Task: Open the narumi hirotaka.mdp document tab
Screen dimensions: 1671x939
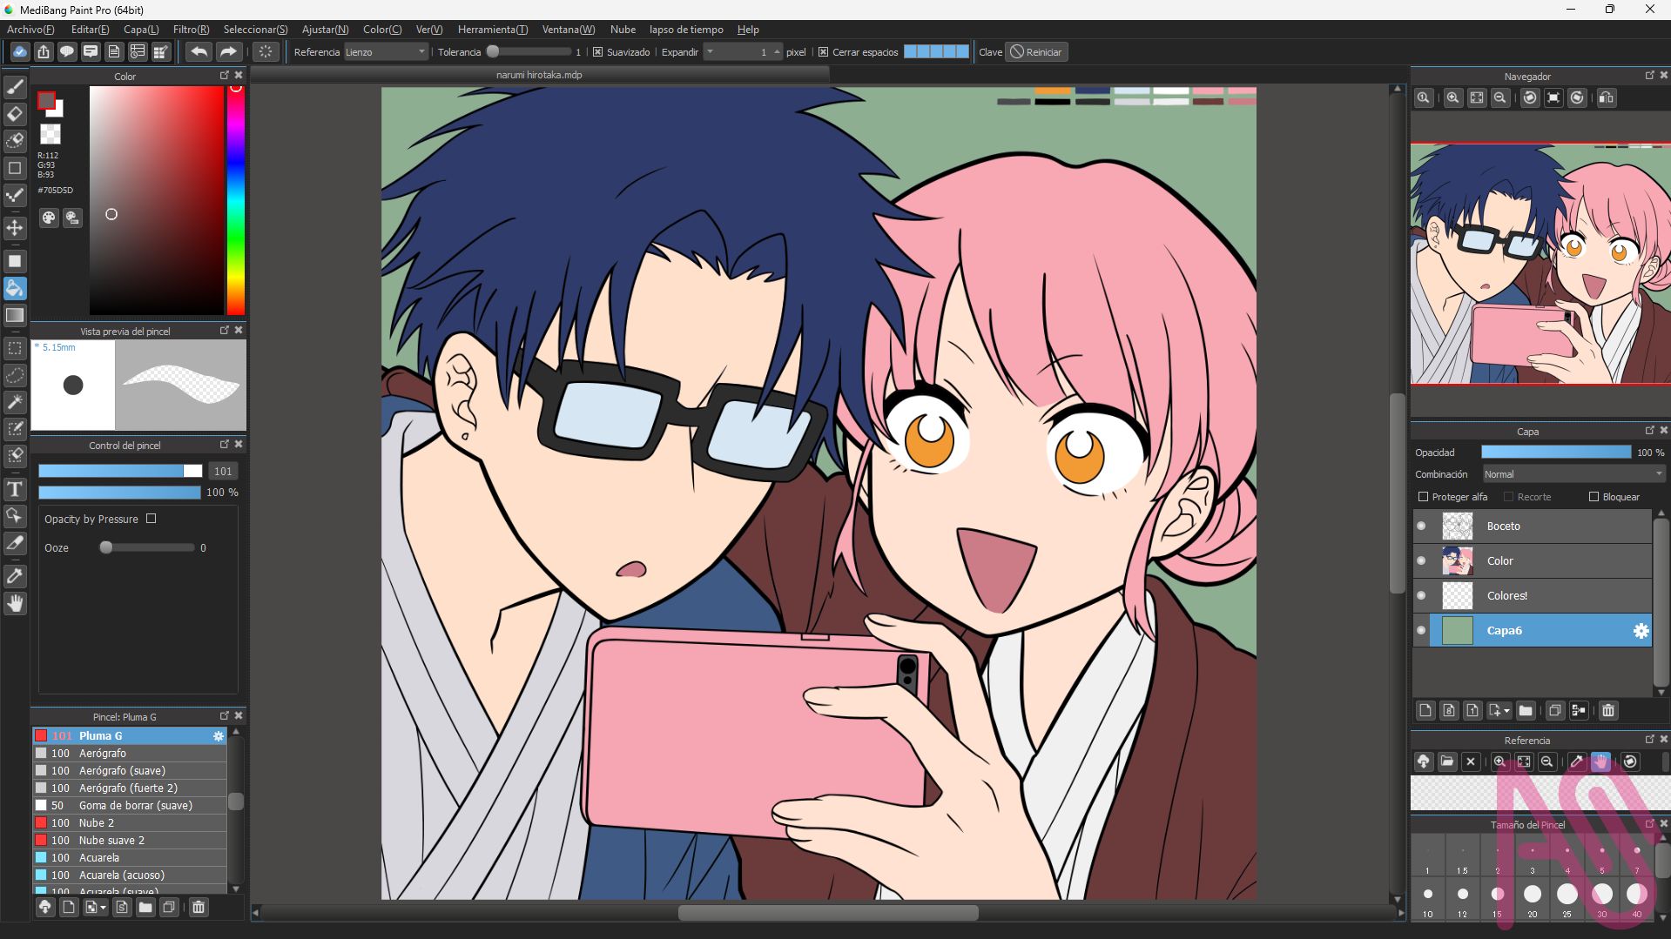Action: coord(539,75)
